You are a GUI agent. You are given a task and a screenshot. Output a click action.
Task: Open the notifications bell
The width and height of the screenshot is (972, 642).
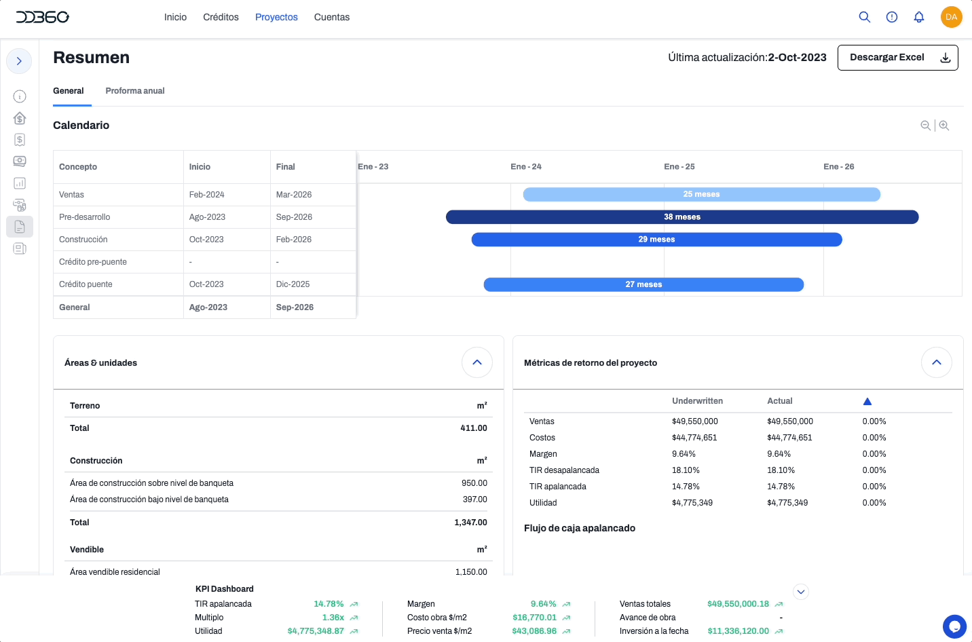tap(918, 17)
